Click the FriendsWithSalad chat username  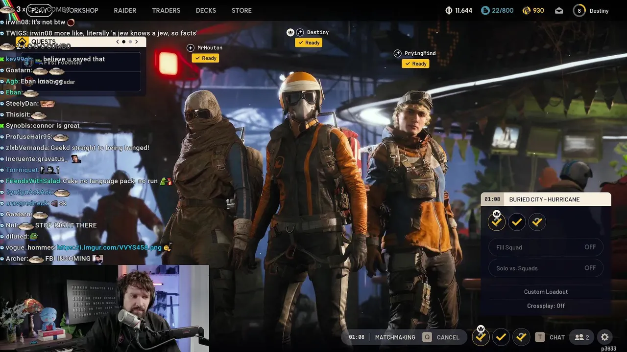[x=33, y=181]
